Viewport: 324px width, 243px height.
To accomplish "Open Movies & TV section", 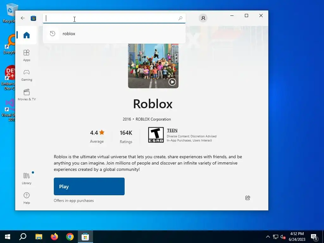I will click(27, 95).
